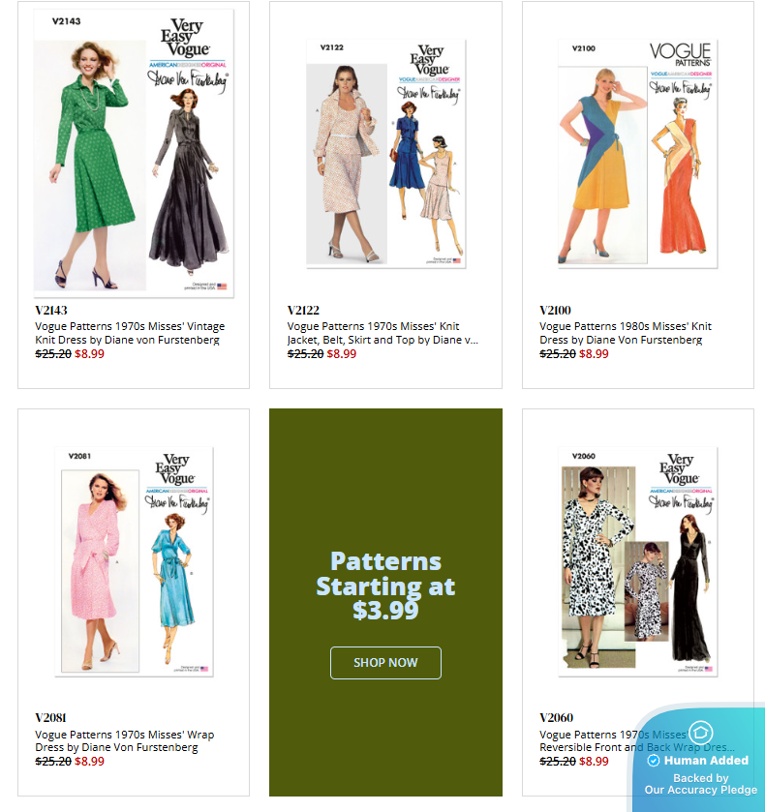
Task: Open the 1970s Misses' Wrap Dress title link
Action: 124,741
